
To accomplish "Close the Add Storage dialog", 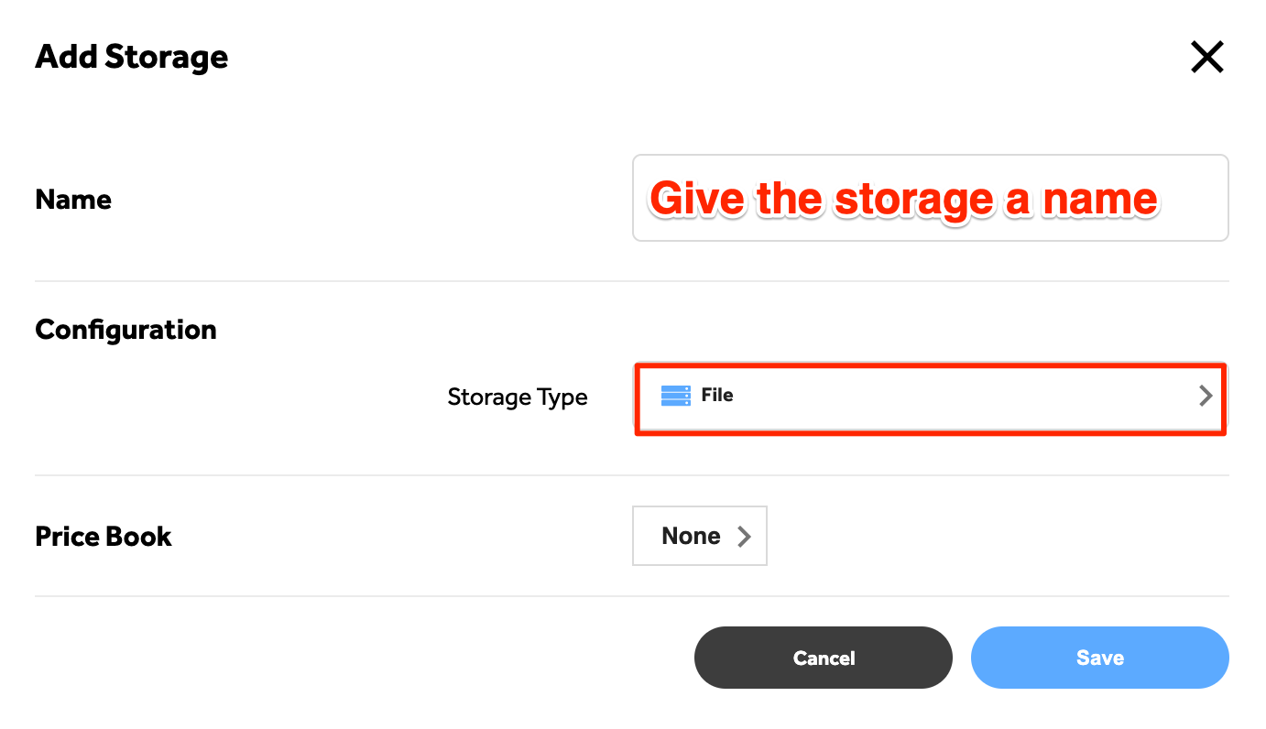I will pos(1206,57).
